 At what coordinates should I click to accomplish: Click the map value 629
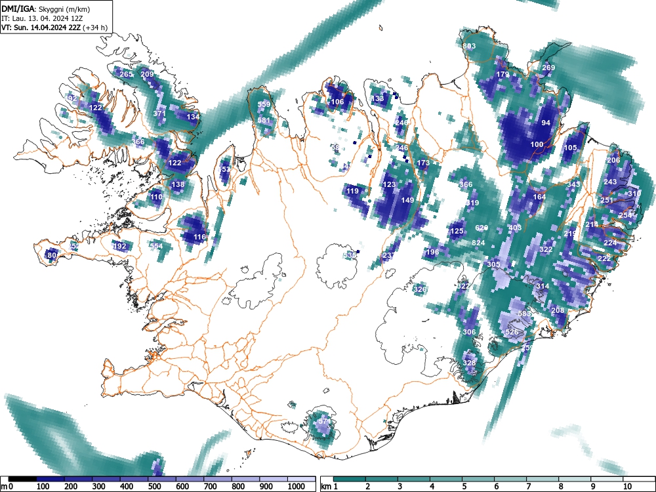(482, 228)
